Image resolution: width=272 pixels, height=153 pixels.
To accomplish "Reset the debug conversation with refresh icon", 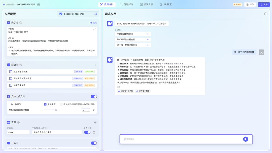I will point(266,14).
